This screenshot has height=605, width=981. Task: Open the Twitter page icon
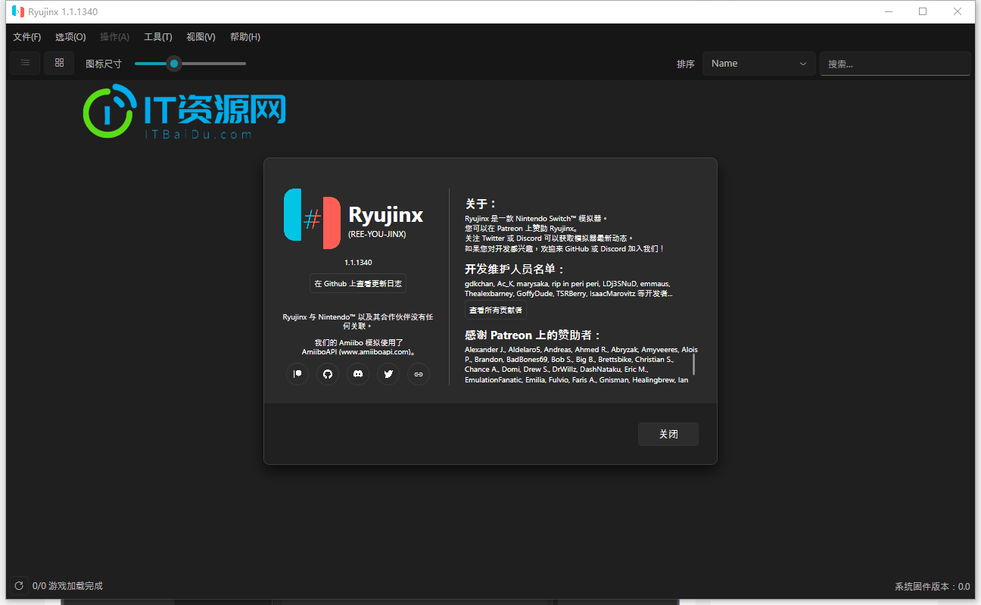(x=388, y=374)
